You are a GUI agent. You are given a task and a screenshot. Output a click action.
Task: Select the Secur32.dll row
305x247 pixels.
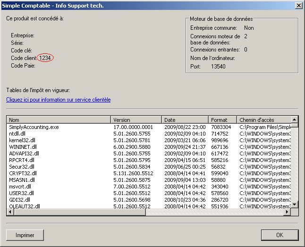point(149,167)
